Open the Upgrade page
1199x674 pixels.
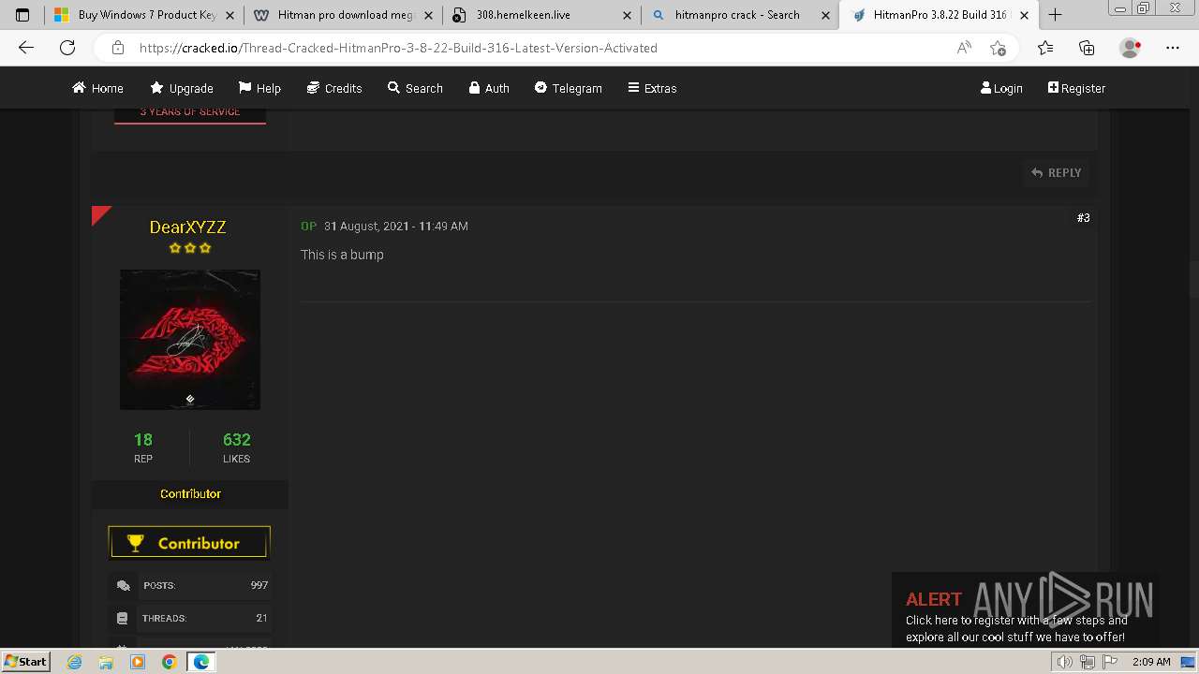pos(182,88)
